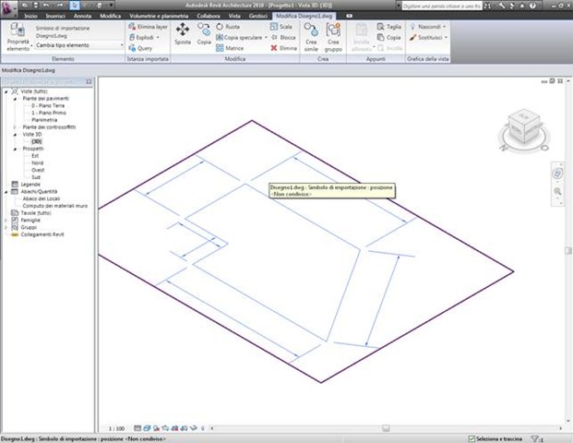Expand the Famiglie tree node
The width and height of the screenshot is (573, 443).
pos(6,220)
